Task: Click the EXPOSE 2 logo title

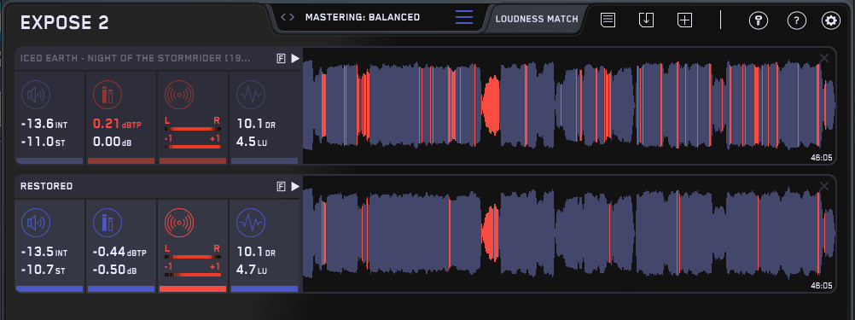Action: (64, 23)
